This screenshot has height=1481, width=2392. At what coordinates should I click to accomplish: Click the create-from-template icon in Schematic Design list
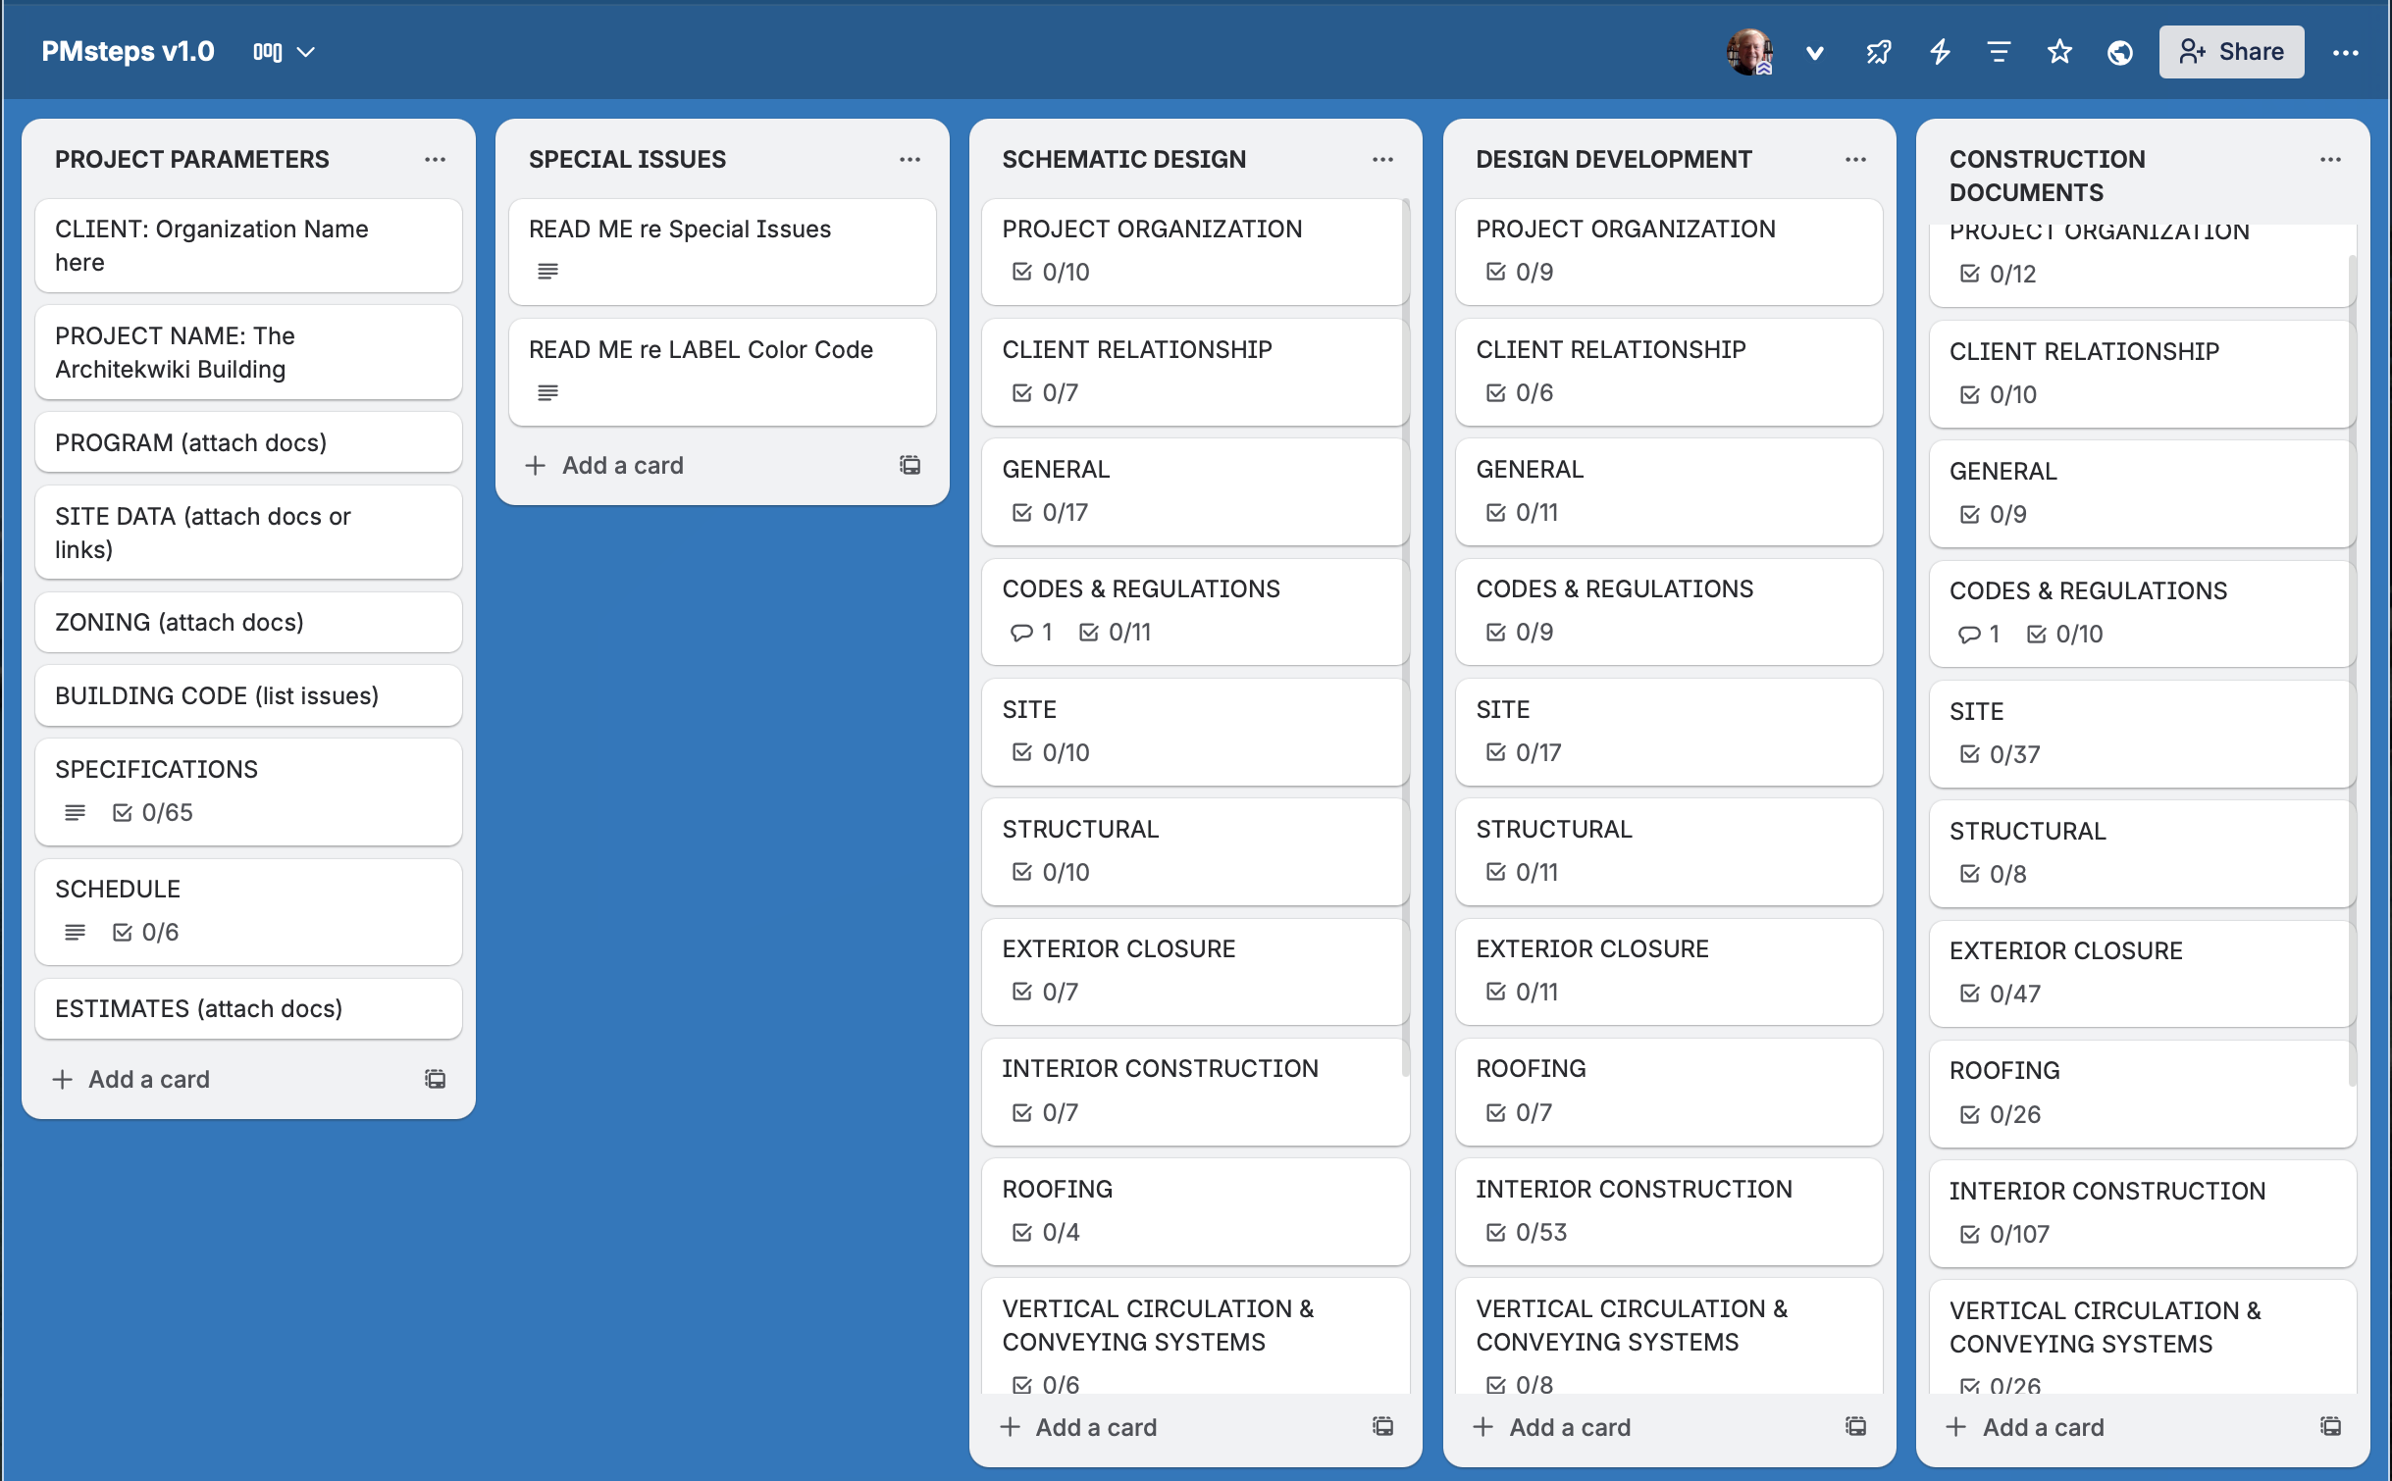tap(1382, 1426)
